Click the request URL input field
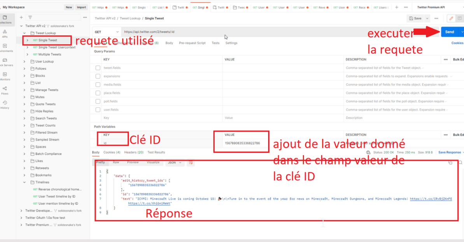464x242 pixels. click(280, 32)
